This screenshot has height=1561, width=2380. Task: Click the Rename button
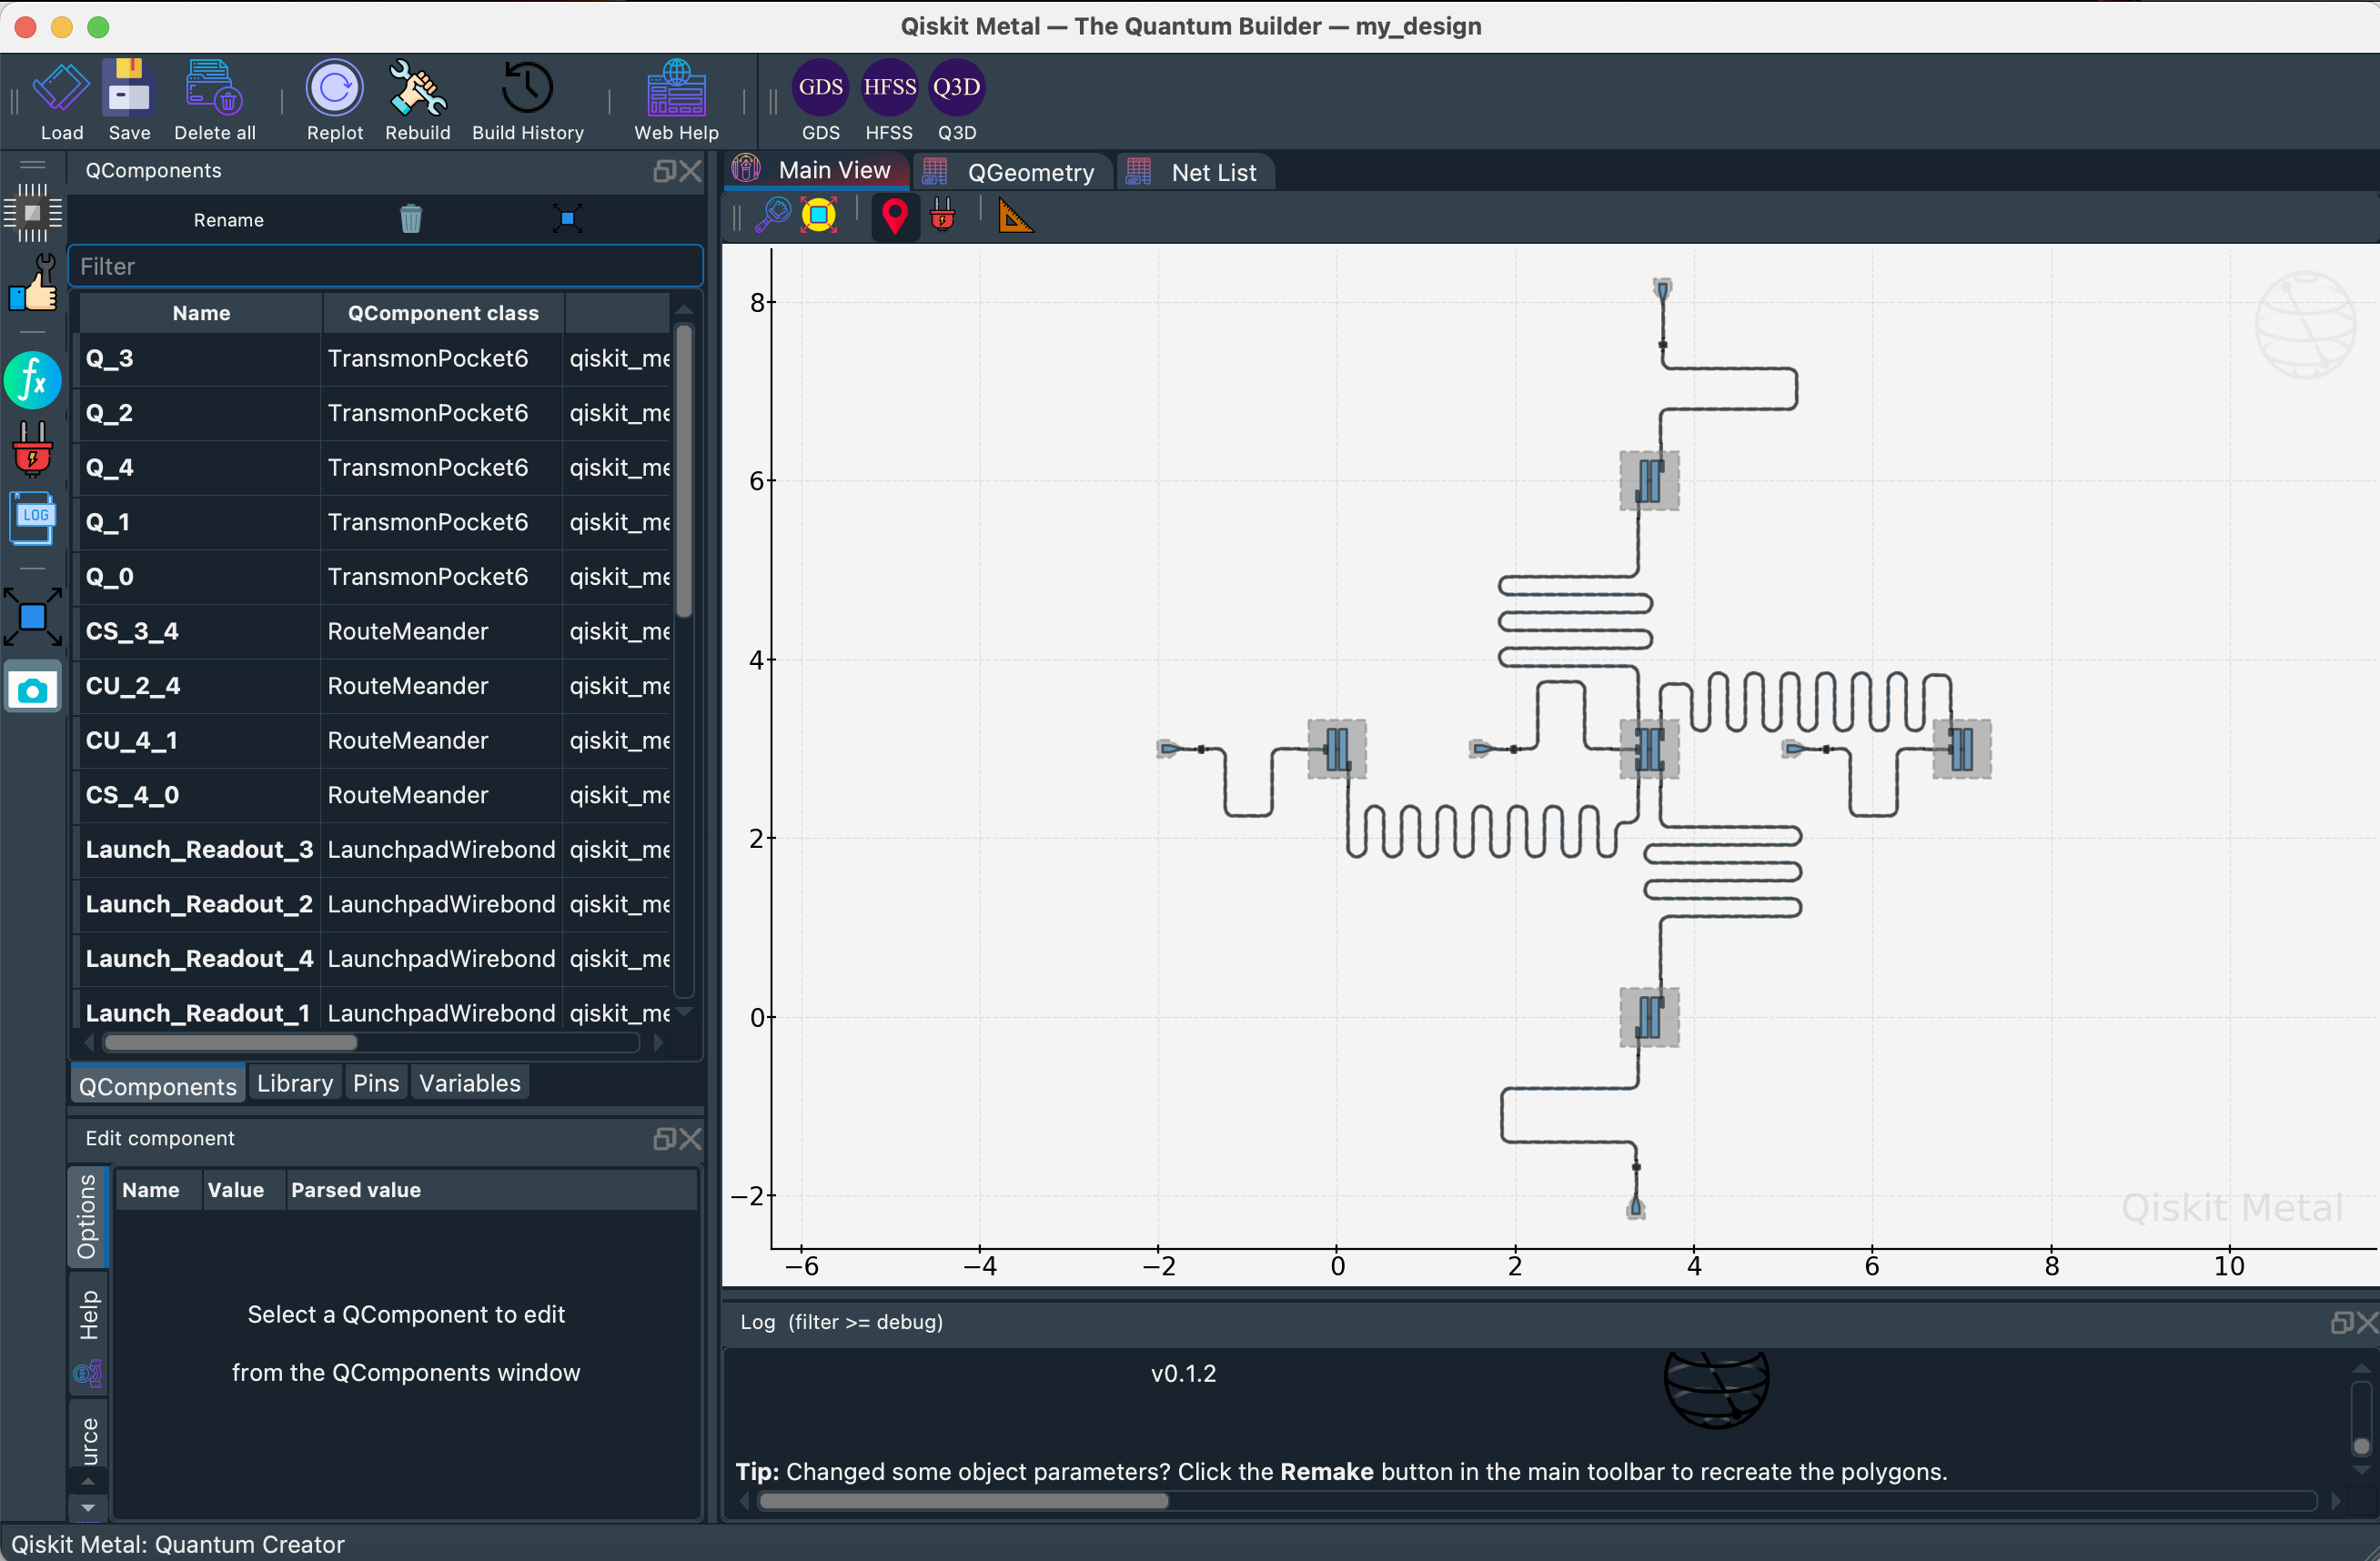click(x=228, y=220)
